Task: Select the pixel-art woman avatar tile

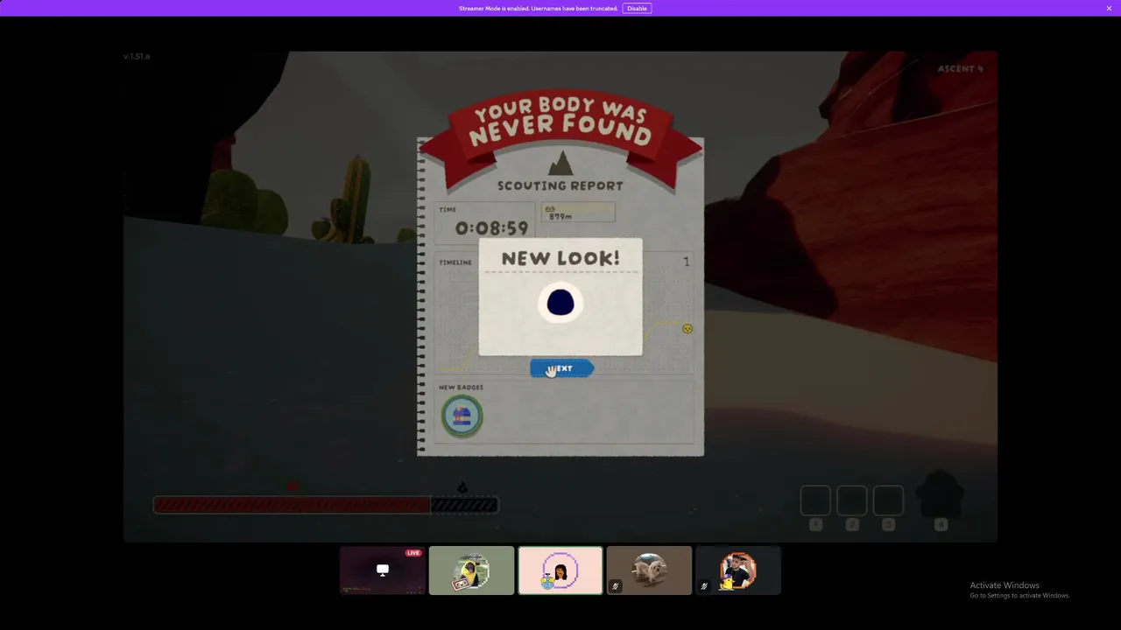Action: pos(560,570)
